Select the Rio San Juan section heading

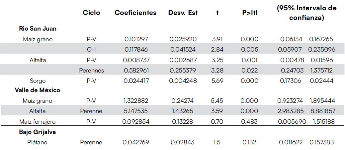[38, 29]
